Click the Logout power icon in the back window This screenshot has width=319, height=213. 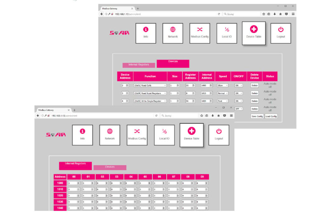[x=281, y=30]
